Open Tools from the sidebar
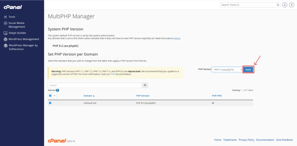The image size is (297, 146). click(x=12, y=17)
